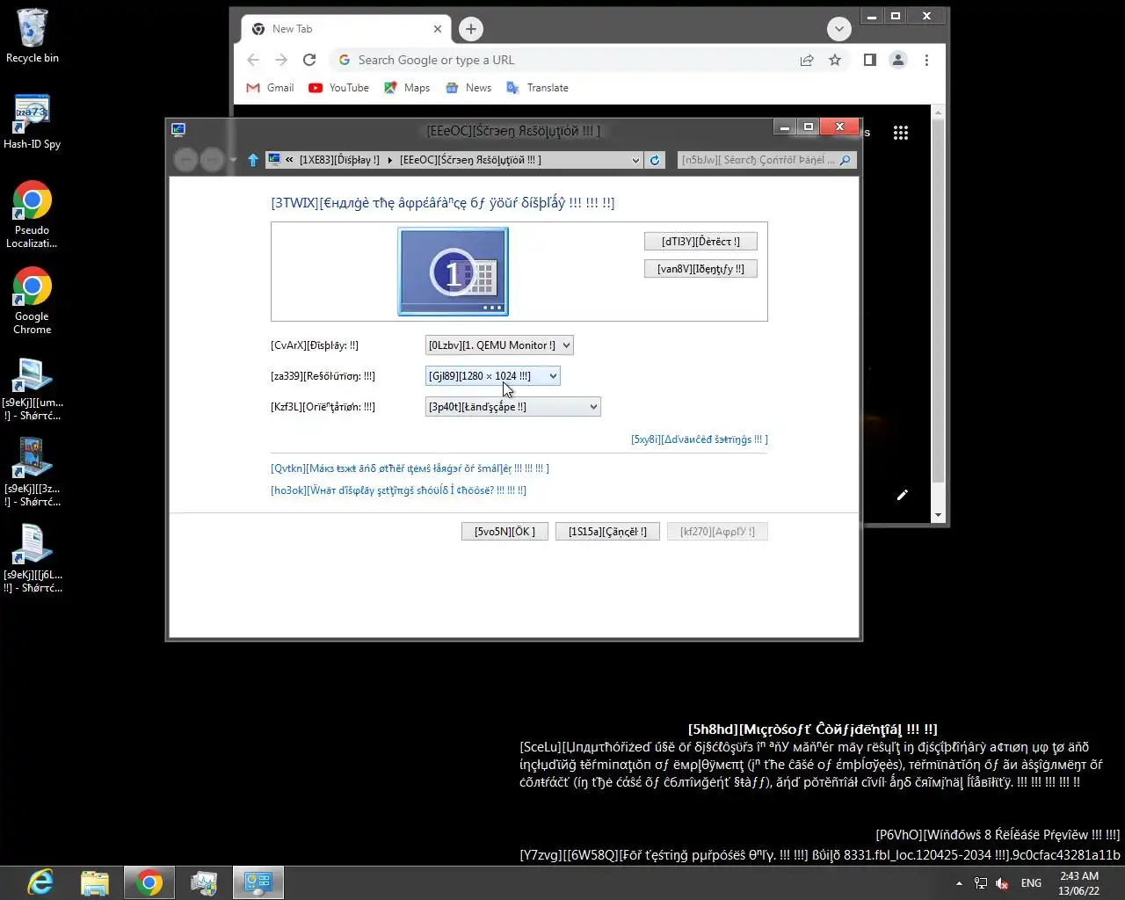The image size is (1125, 900).
Task: Open File Explorer from taskbar
Action: pos(95,882)
